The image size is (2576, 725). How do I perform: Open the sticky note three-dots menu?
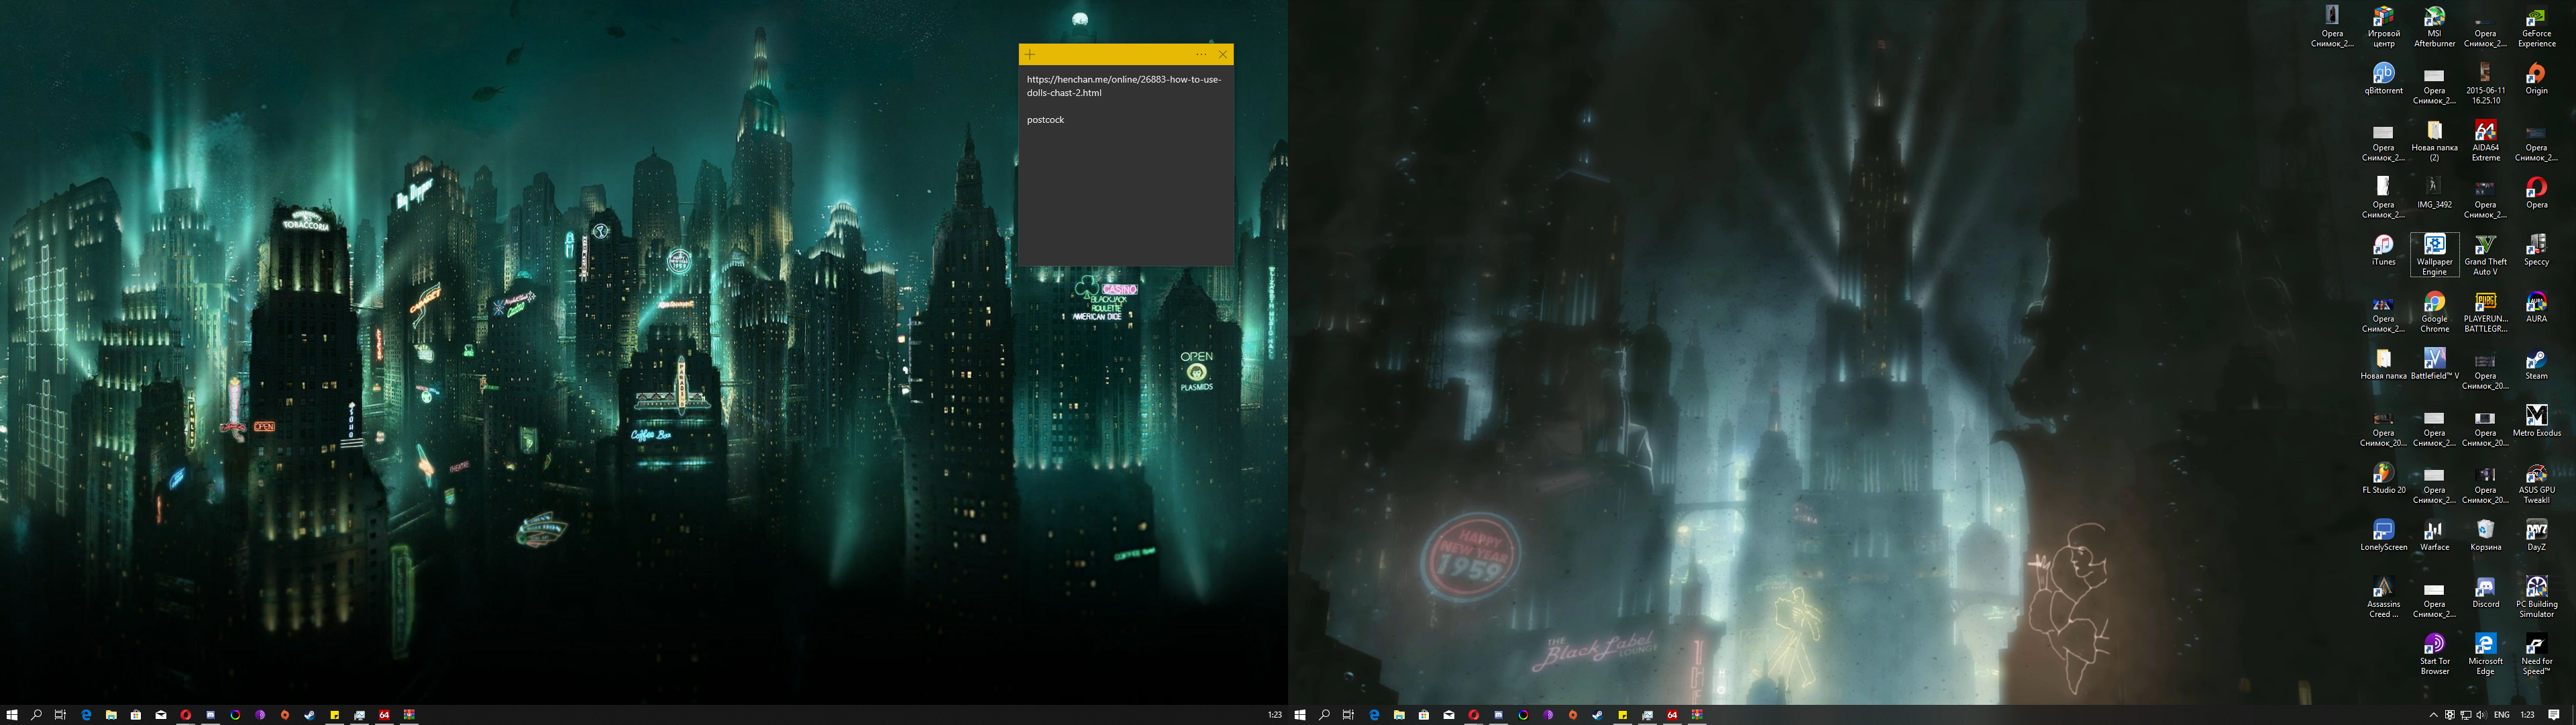1201,54
